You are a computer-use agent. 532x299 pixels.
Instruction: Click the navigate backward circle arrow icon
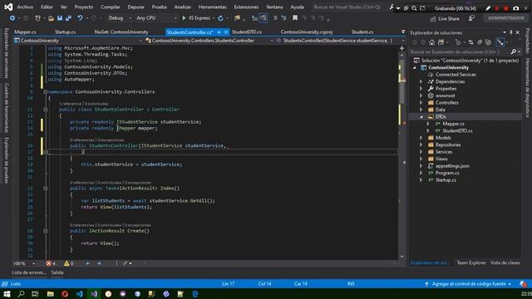[12, 18]
